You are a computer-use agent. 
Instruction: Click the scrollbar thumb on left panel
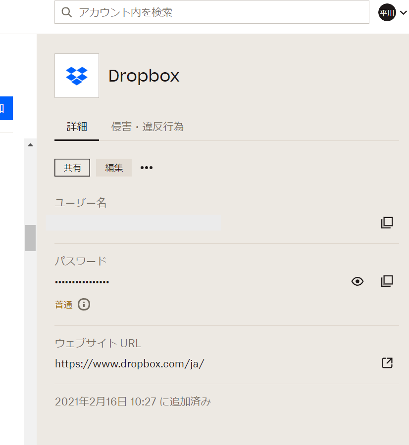(x=30, y=238)
